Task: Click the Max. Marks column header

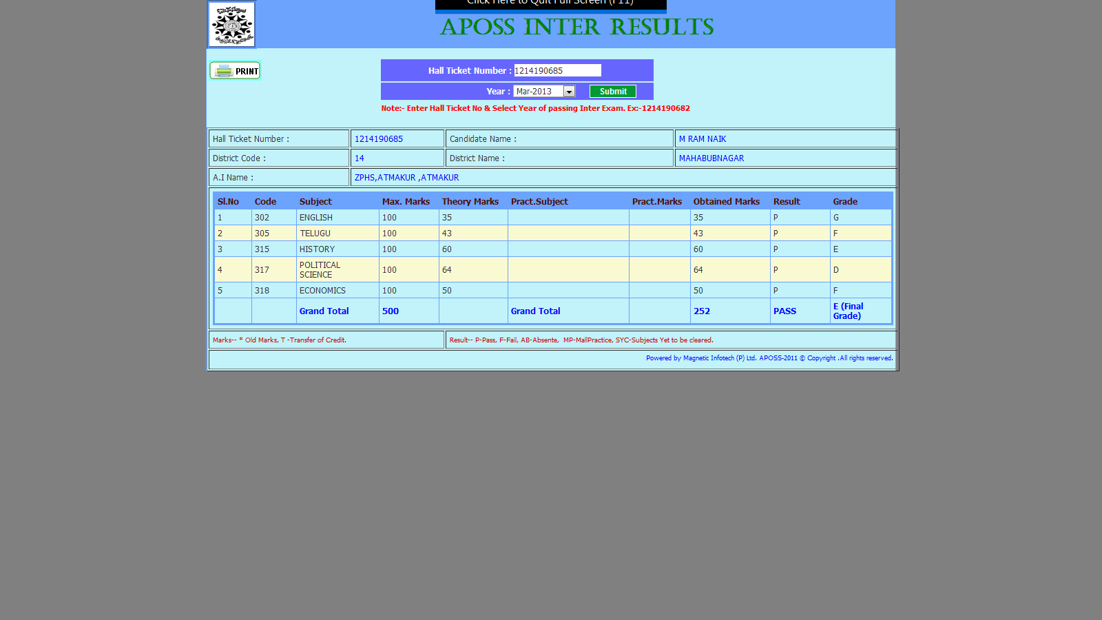Action: pyautogui.click(x=406, y=201)
